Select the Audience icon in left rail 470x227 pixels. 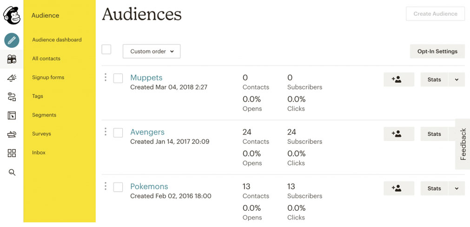click(x=12, y=59)
